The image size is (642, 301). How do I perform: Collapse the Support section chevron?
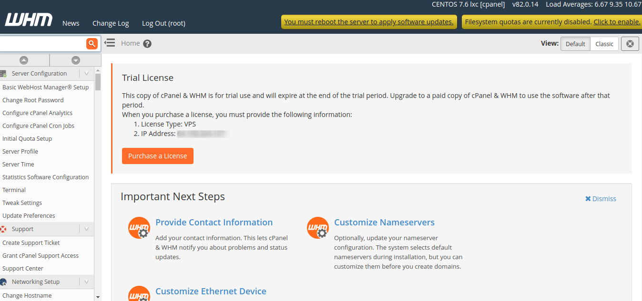tap(86, 229)
